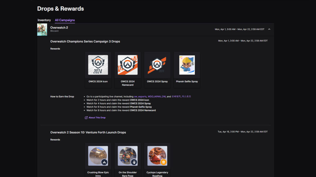Click the OWCS 2024 Namecard reward icon

point(128,65)
